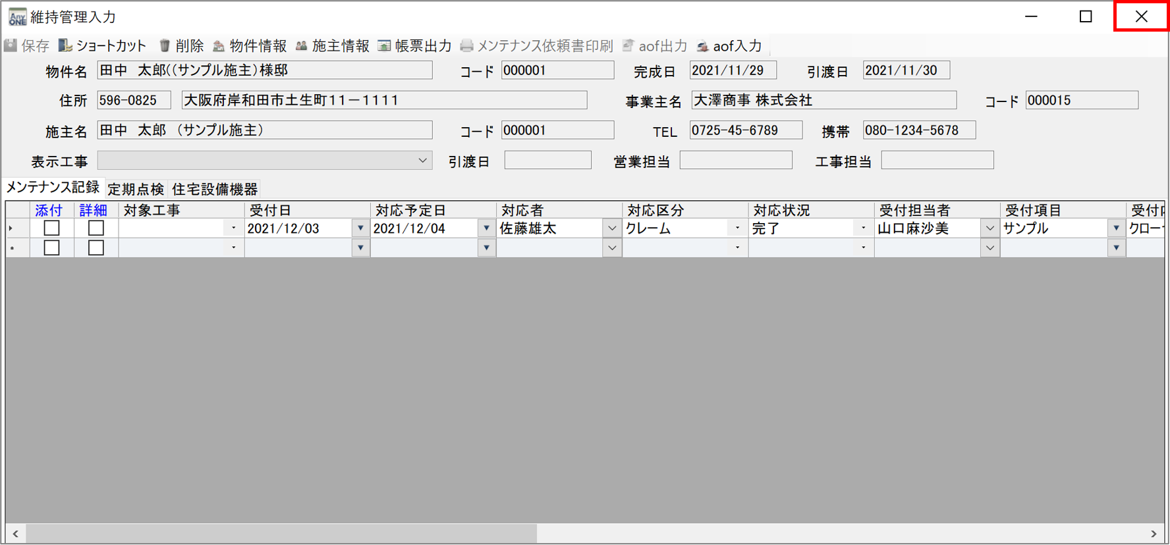Check the 添付 checkbox in first row
Viewport: 1170px width, 545px height.
click(51, 228)
